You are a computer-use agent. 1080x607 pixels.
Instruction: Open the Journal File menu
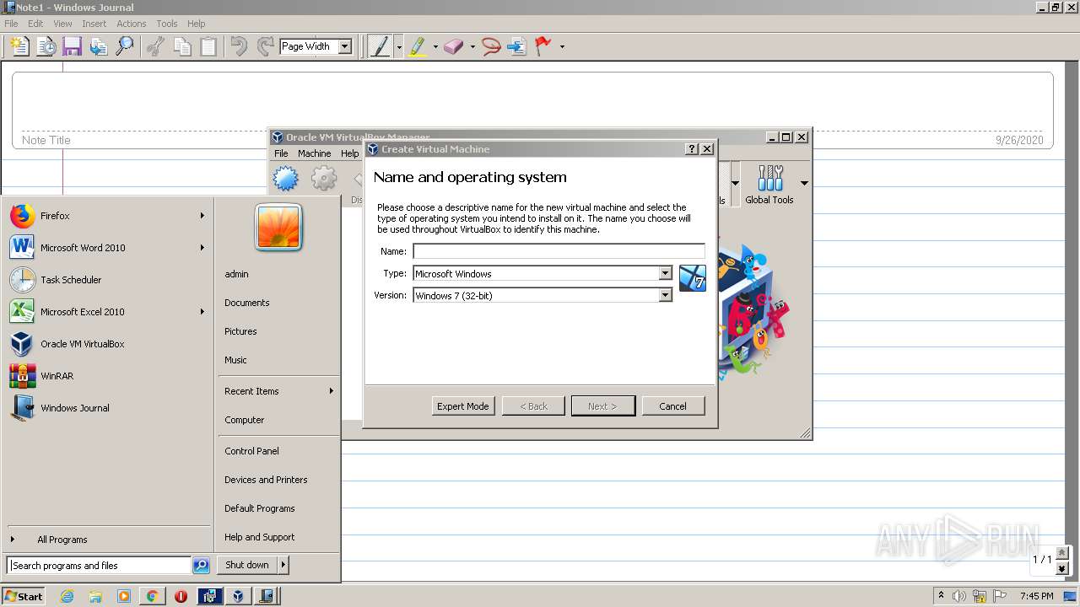[11, 24]
